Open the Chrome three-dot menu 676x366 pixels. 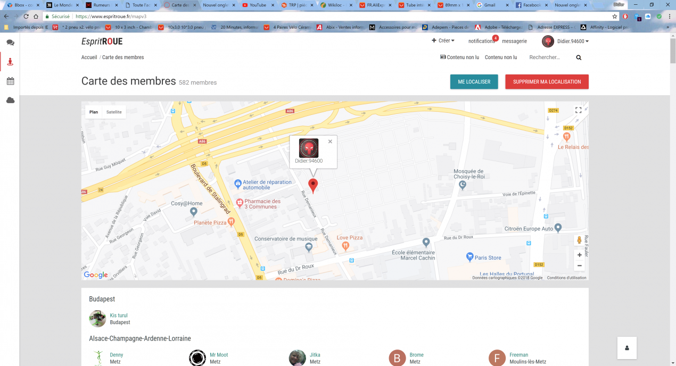tap(669, 16)
